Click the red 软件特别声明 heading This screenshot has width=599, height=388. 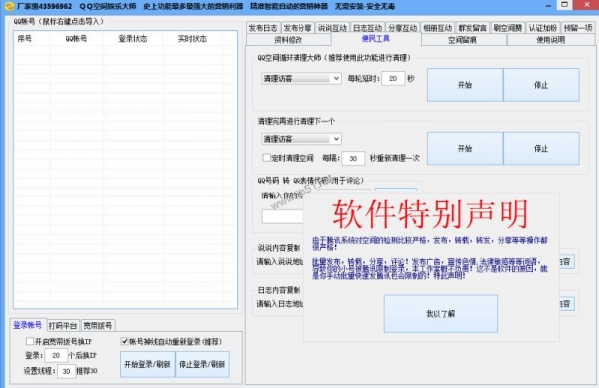pos(430,214)
